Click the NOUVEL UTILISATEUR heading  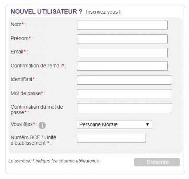(46, 12)
